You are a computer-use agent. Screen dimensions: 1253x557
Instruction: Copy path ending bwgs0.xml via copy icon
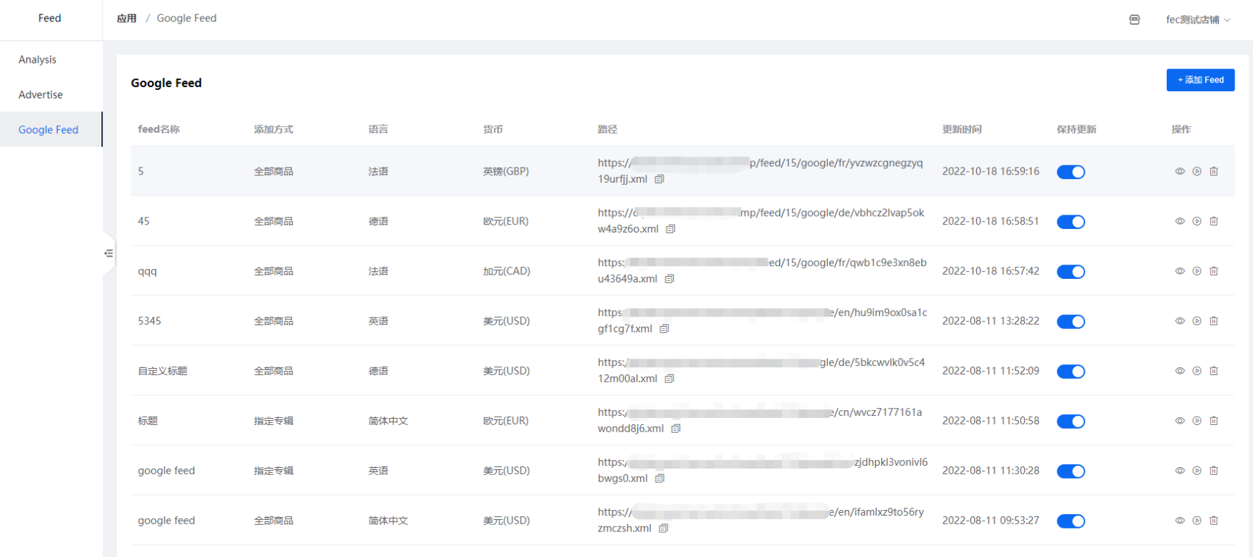pyautogui.click(x=660, y=479)
